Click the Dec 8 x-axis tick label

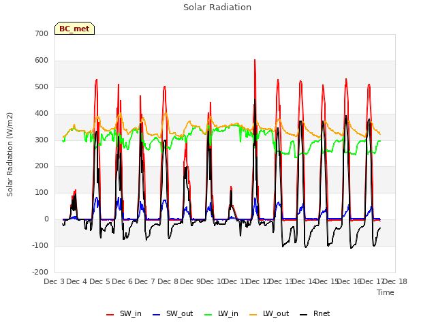[x=168, y=281]
